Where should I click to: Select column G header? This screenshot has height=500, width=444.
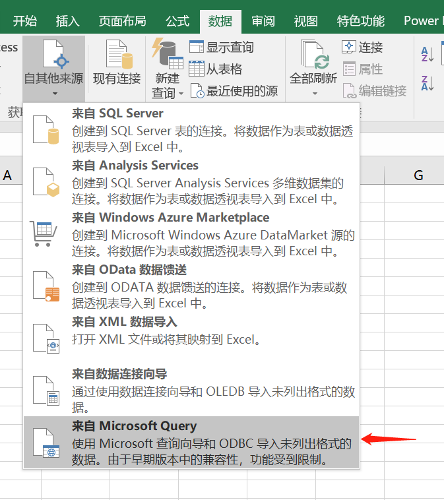pyautogui.click(x=418, y=175)
